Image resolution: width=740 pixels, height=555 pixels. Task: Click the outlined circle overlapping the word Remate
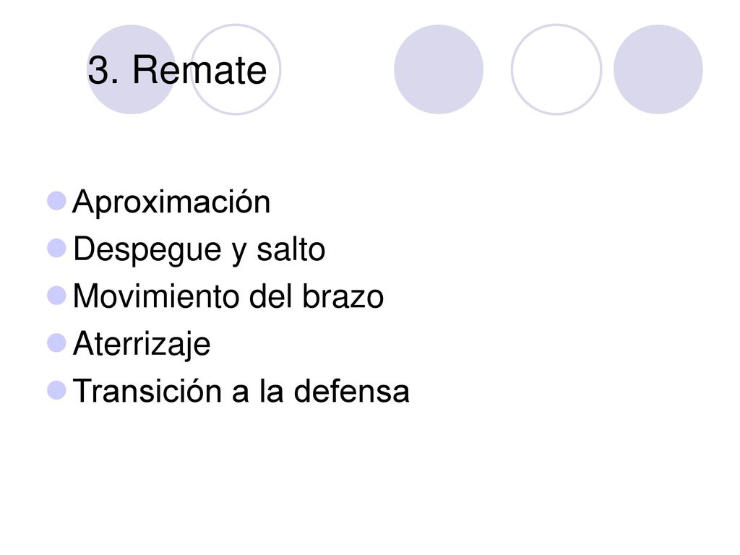236,69
